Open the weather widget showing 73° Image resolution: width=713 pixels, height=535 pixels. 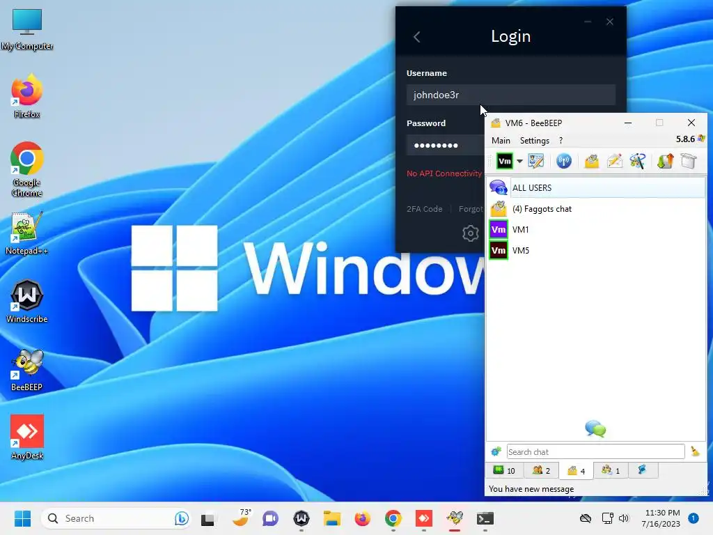click(x=241, y=518)
